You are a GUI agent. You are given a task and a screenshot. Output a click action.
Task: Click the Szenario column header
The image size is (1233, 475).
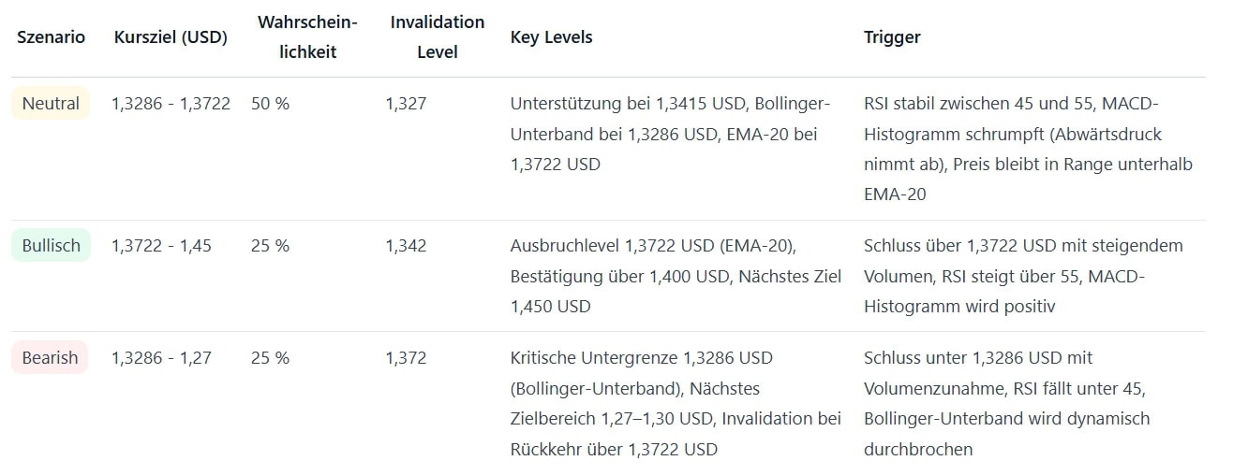[x=51, y=37]
